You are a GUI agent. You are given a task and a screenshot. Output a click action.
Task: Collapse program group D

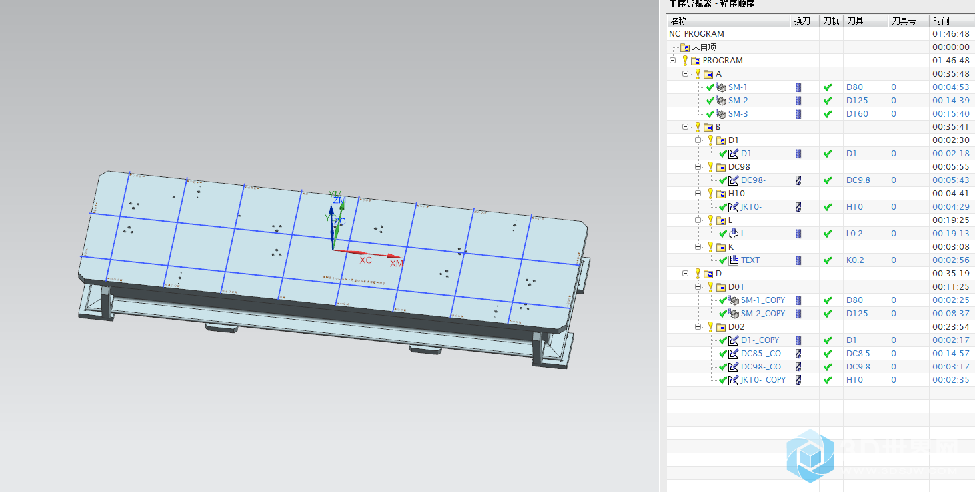tap(686, 274)
